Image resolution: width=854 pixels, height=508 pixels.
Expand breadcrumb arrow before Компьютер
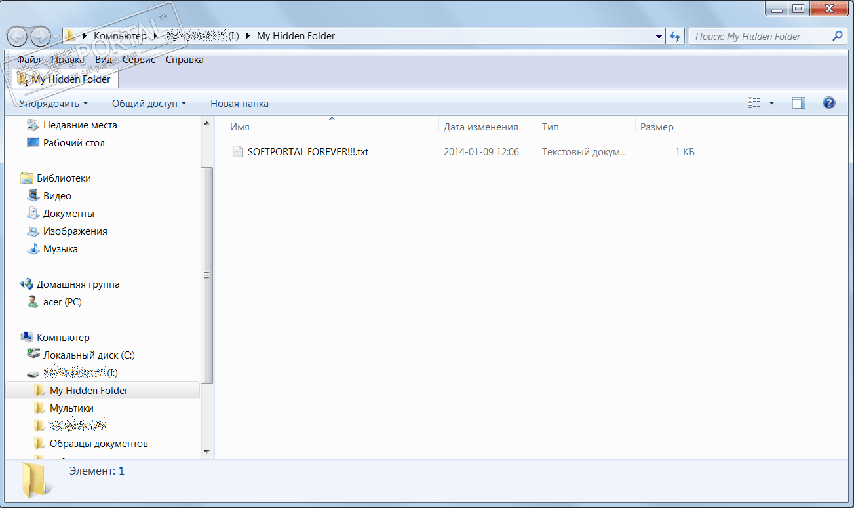click(86, 36)
